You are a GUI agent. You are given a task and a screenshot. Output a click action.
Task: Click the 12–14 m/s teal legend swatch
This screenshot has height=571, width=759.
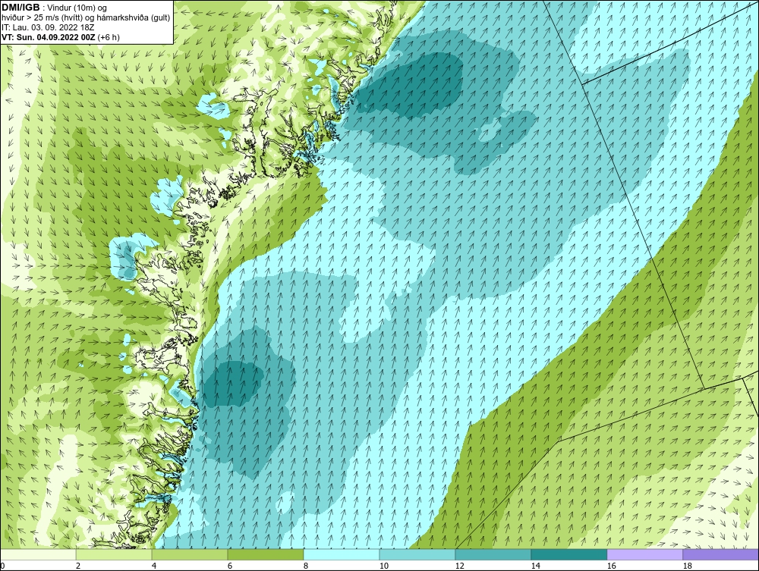pos(493,554)
